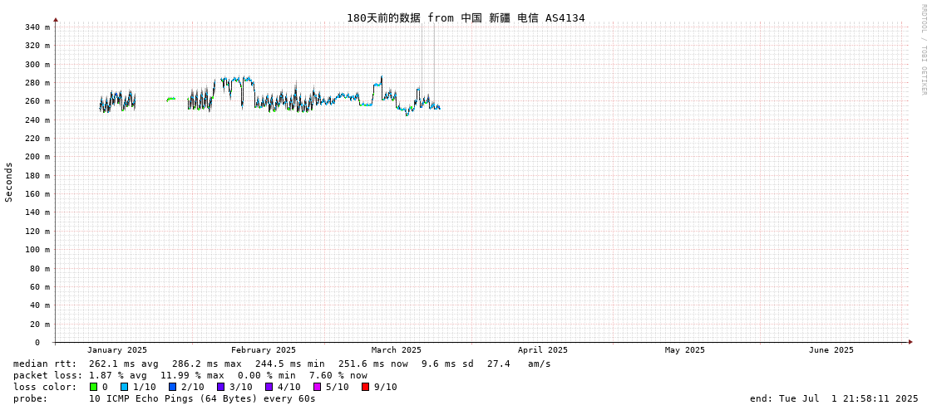
Task: Click the red 9/10 loss swatch
Action: click(x=365, y=387)
